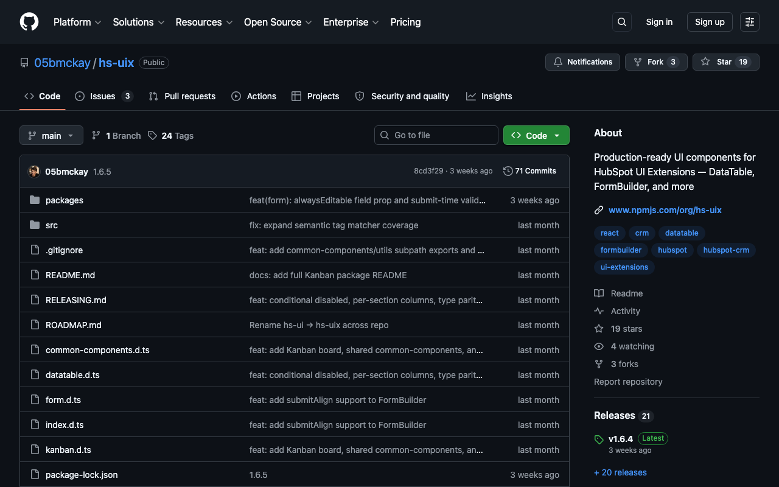
Task: Open the green Code dropdown button
Action: tap(536, 135)
